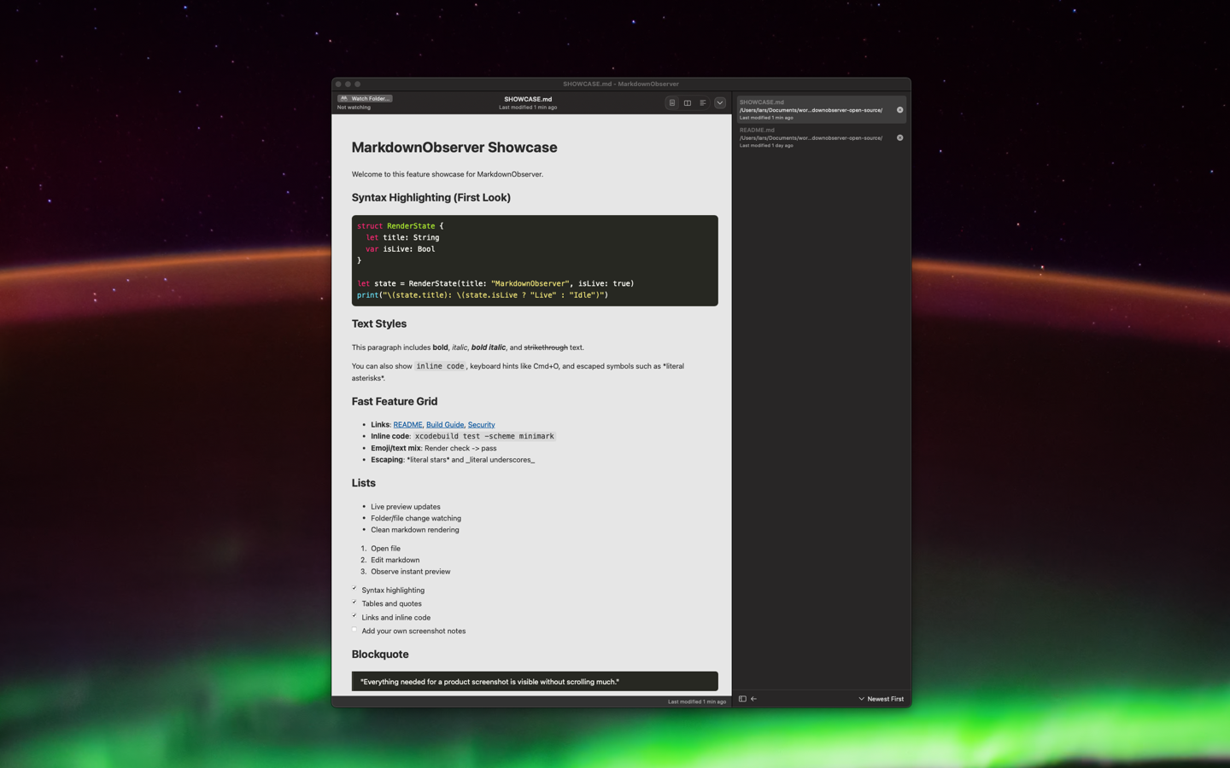The image size is (1230, 768).
Task: Click the binoculars icon on Watch Folder button
Action: point(343,98)
